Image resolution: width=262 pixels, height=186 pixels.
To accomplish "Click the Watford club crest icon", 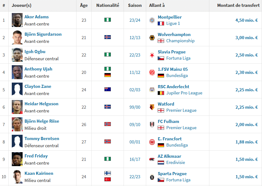I will tap(152, 107).
